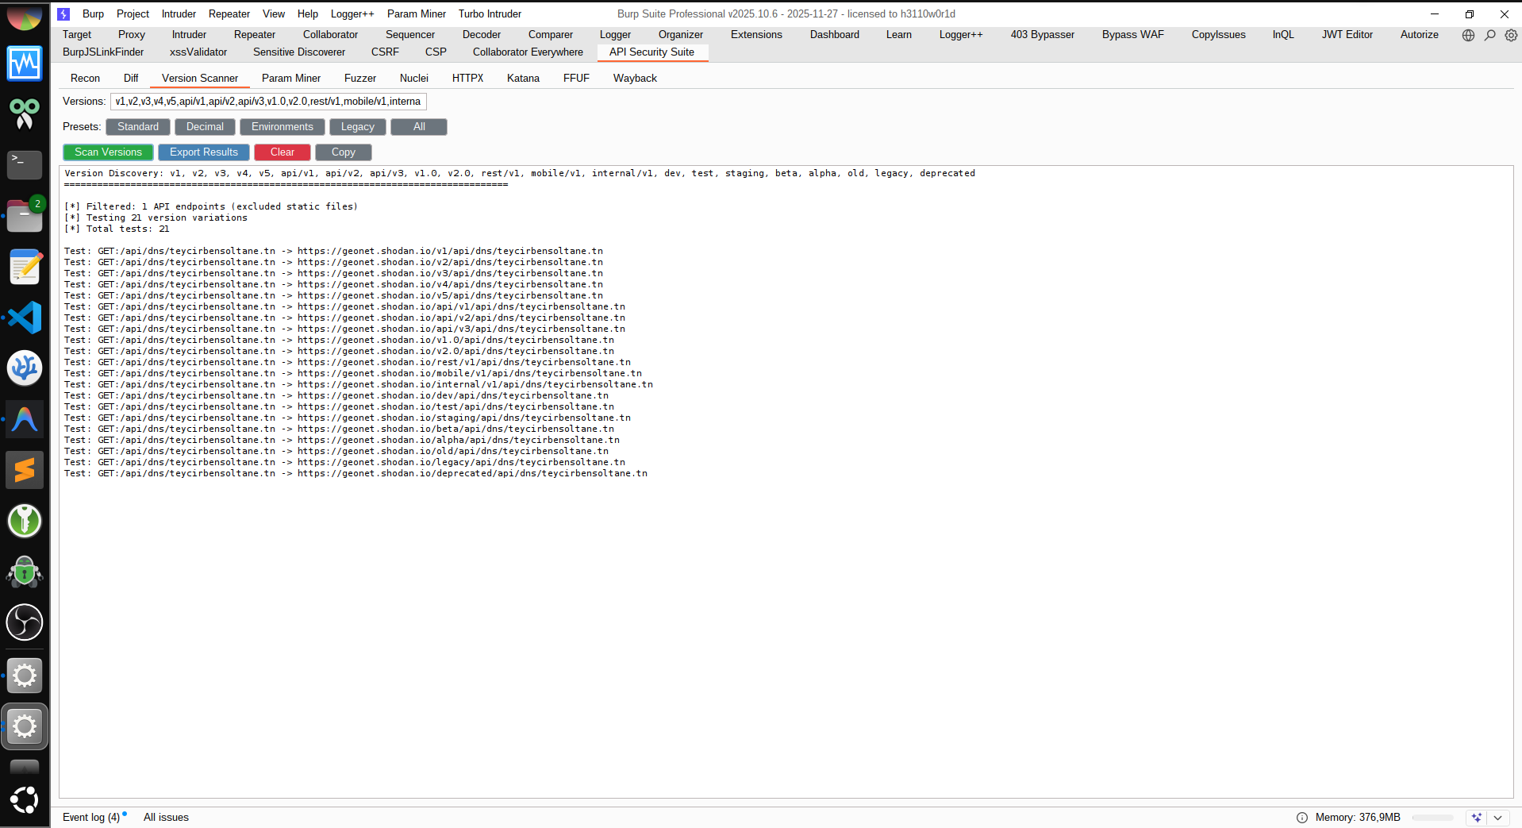The height and width of the screenshot is (828, 1522).
Task: Click the "Total tests: 21" output line
Action: point(117,229)
